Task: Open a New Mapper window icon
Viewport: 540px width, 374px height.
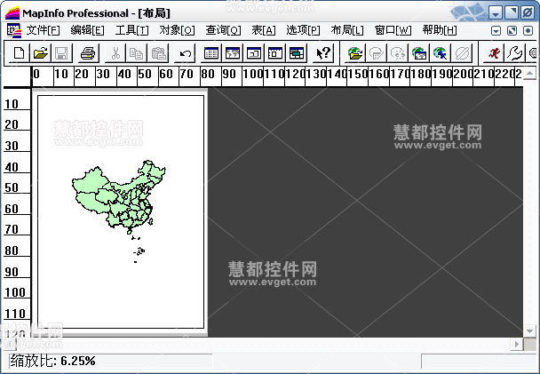Action: [x=233, y=53]
